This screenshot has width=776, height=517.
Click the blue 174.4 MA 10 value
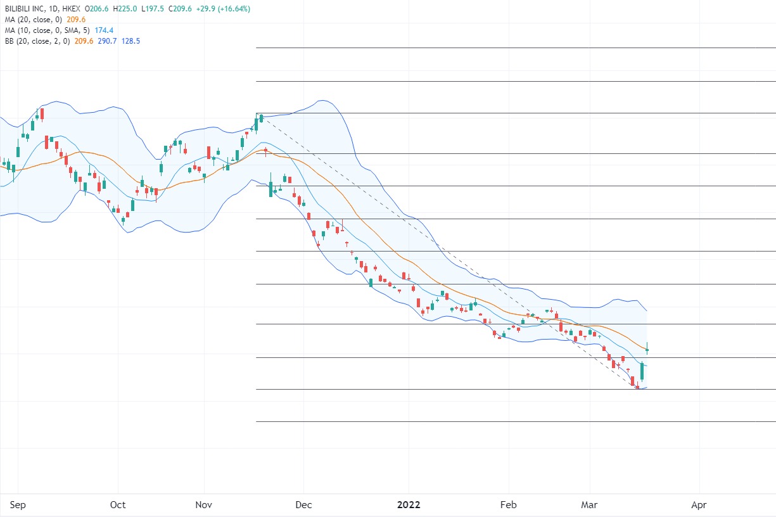pyautogui.click(x=103, y=30)
